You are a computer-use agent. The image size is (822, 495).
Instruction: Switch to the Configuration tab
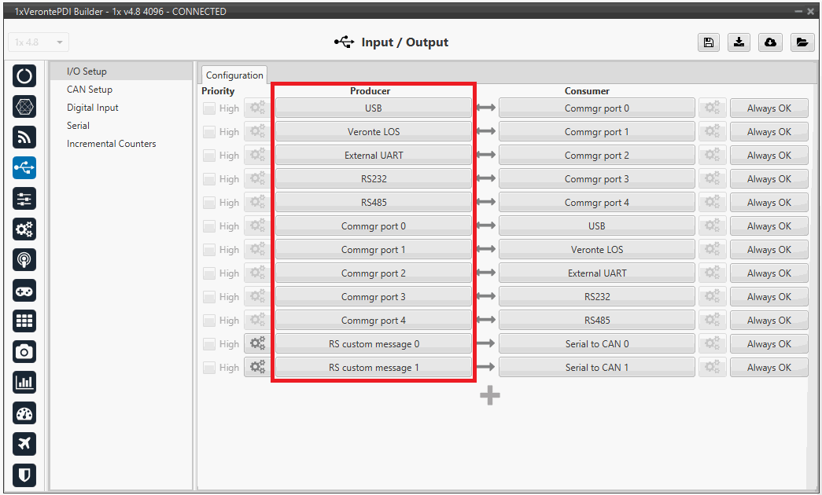coord(234,75)
